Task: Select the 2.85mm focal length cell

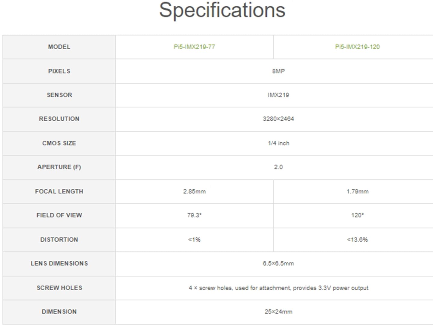Action: (x=194, y=191)
